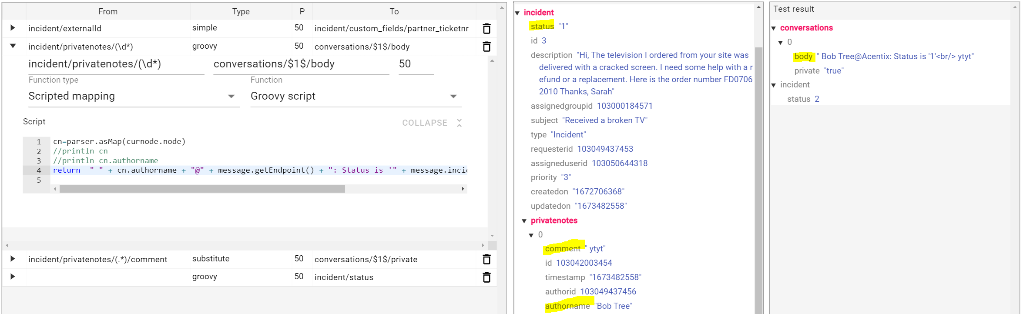Delete the incident/privatenotes groovy mapping
The height and width of the screenshot is (314, 1023).
(486, 47)
